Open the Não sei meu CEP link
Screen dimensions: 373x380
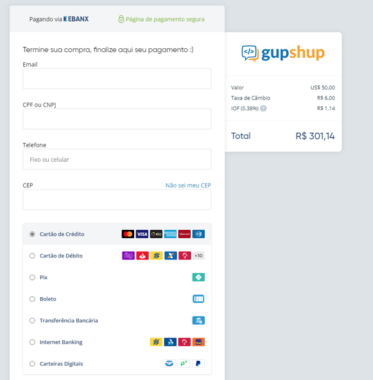point(188,186)
